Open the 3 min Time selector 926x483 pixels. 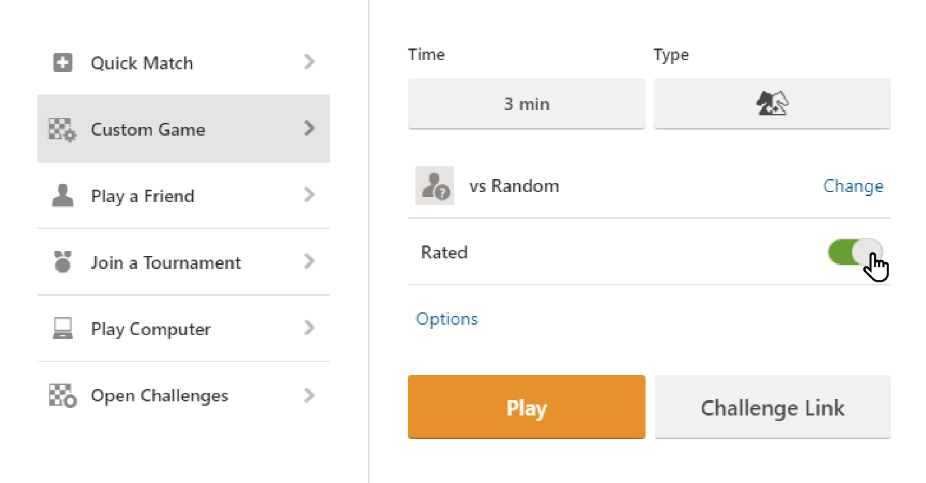526,104
